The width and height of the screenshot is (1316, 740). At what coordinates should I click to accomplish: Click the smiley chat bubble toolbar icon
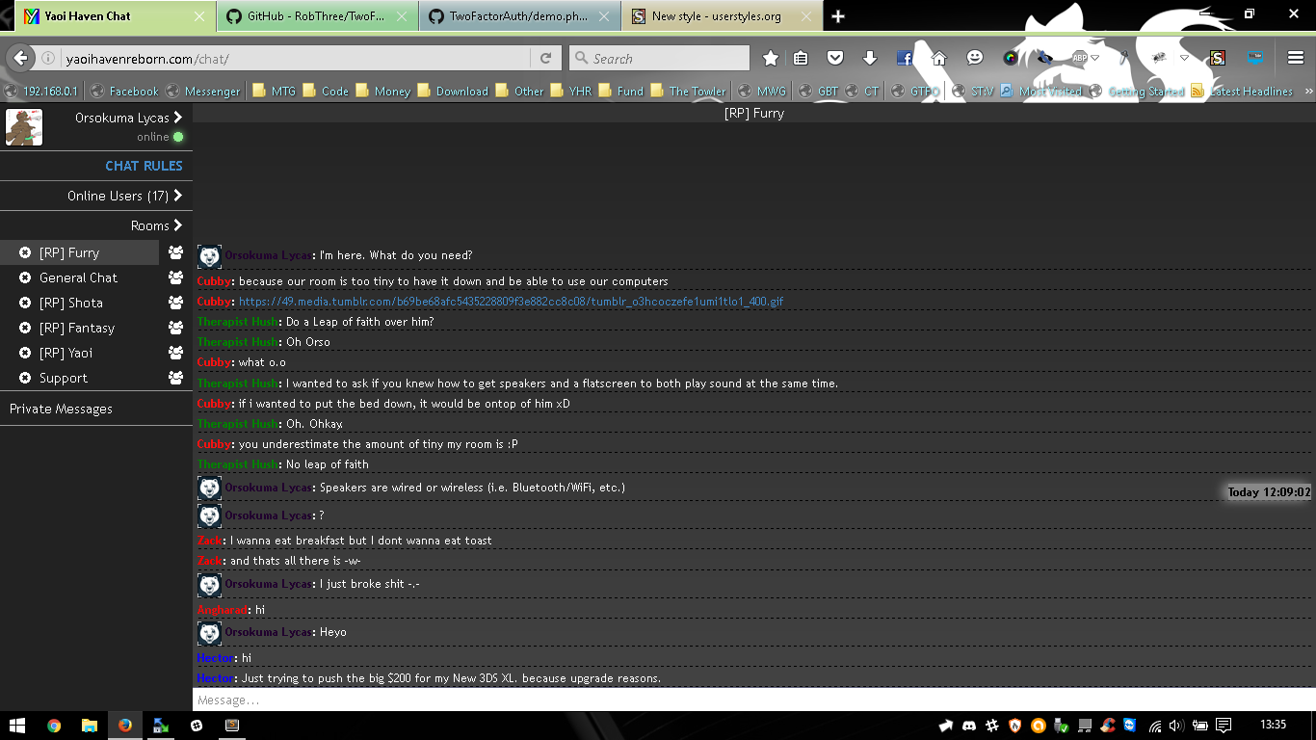click(x=975, y=58)
